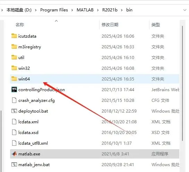Click the util folder icon

click(x=14, y=57)
